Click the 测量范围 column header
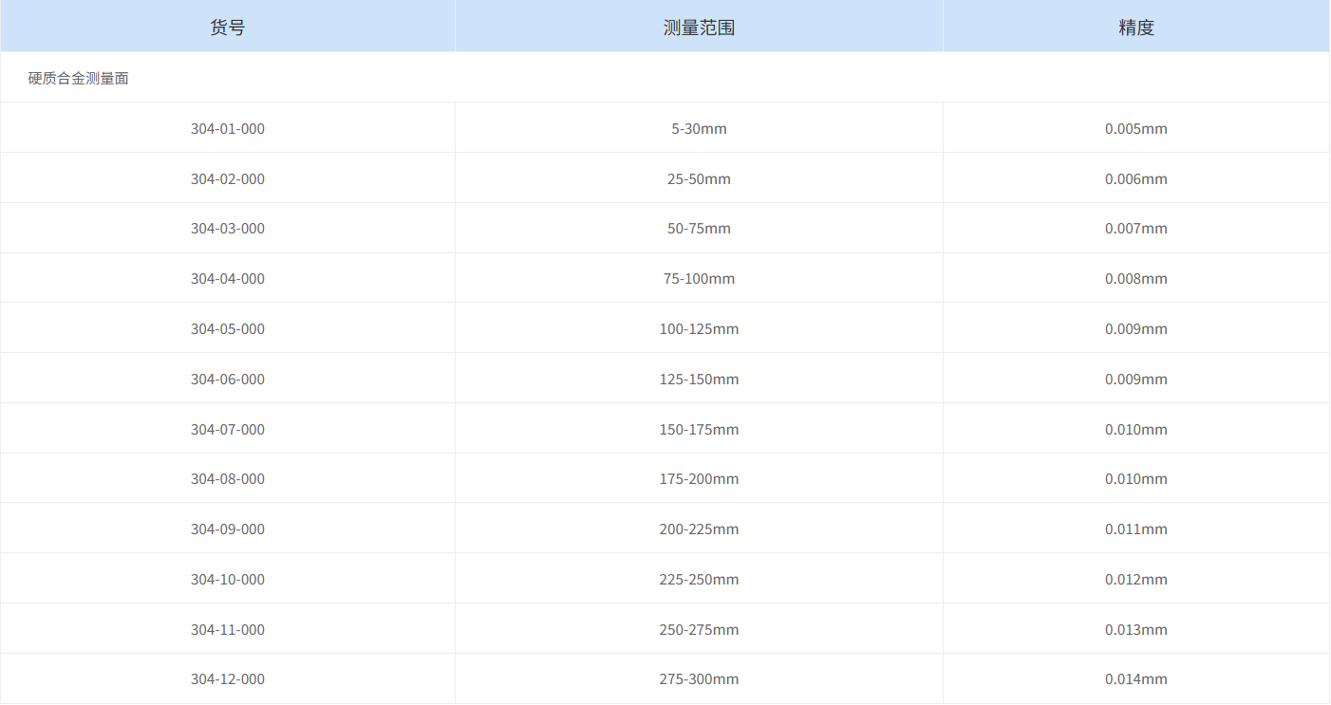 pos(700,27)
